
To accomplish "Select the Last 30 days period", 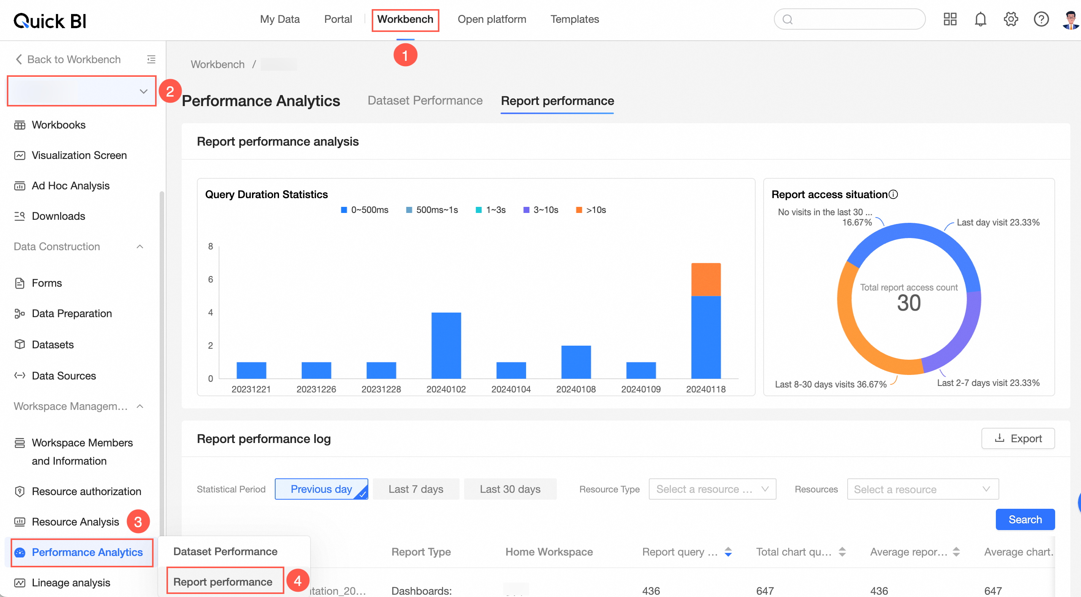I will coord(510,489).
